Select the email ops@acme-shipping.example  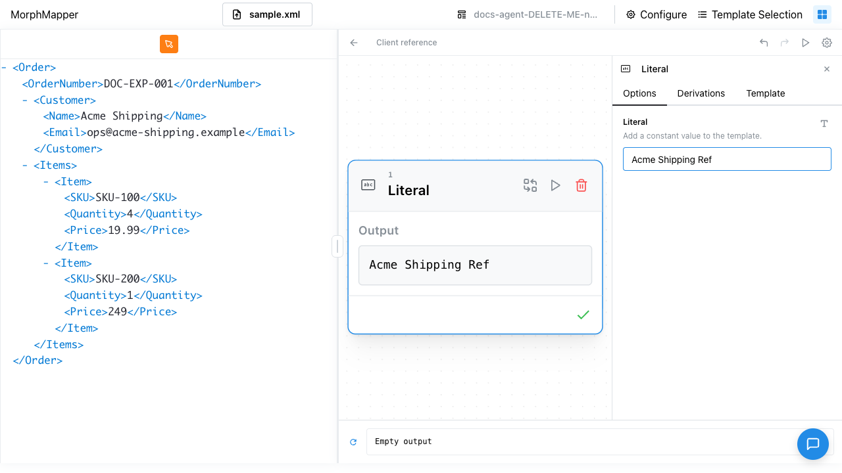(166, 132)
